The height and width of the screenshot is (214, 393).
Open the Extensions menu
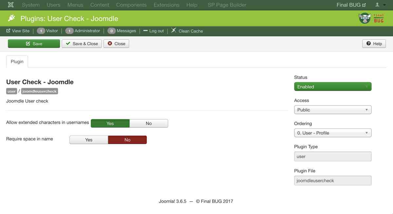tap(166, 5)
